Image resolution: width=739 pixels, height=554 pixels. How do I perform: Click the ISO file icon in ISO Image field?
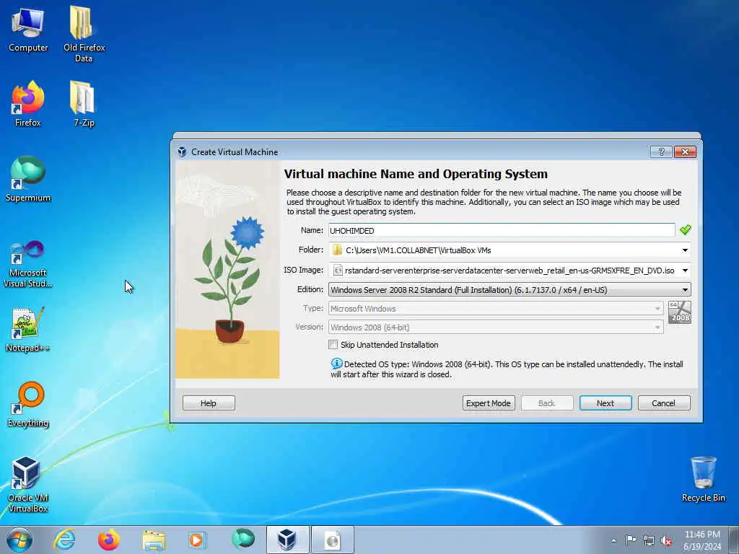click(338, 270)
